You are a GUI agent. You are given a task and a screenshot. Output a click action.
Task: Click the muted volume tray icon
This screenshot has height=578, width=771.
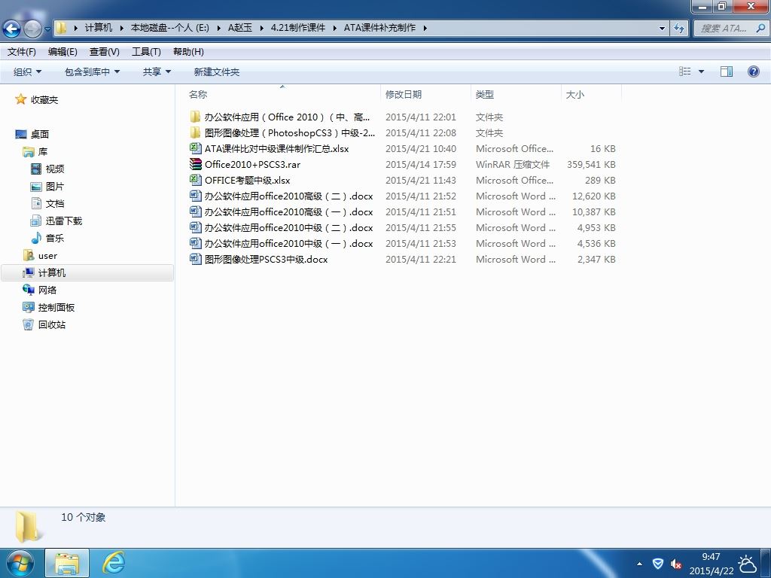point(676,564)
